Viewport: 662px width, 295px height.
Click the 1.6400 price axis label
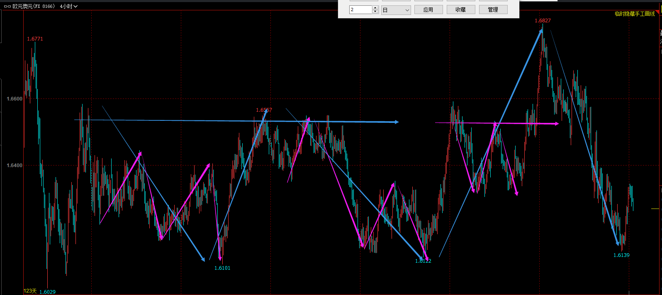pos(15,165)
